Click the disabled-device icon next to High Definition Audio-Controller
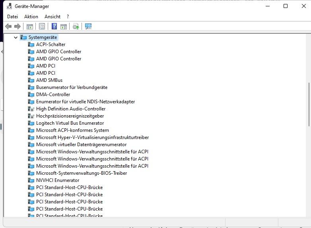311x228 pixels. click(x=31, y=109)
